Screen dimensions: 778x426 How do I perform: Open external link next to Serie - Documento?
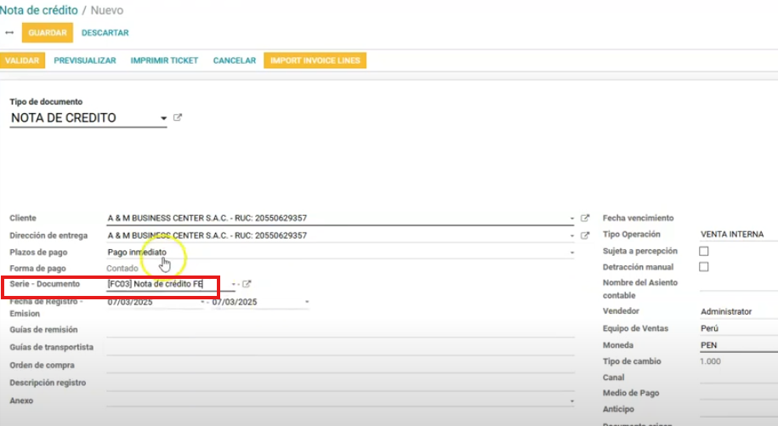click(x=247, y=284)
